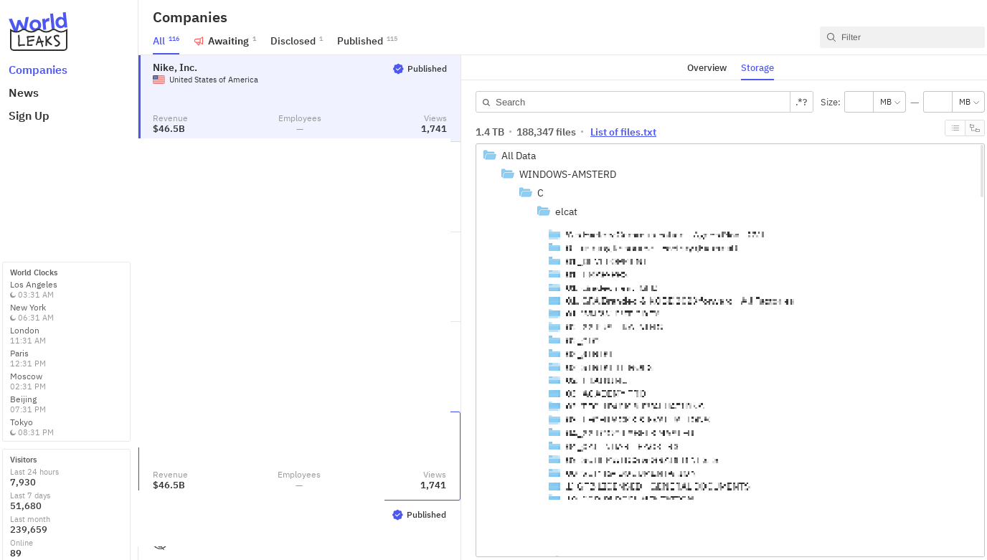Screen dimensions: 987x560
Task: Select the All companies tab
Action: pos(166,41)
